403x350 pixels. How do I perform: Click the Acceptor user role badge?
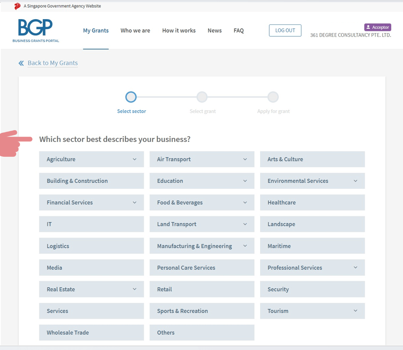(x=377, y=27)
